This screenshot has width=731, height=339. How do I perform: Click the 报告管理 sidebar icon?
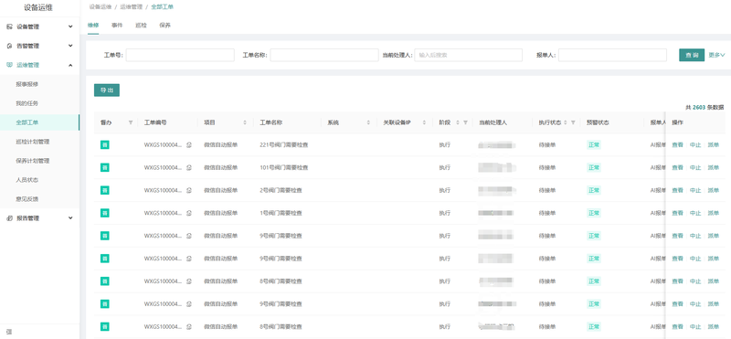9,218
